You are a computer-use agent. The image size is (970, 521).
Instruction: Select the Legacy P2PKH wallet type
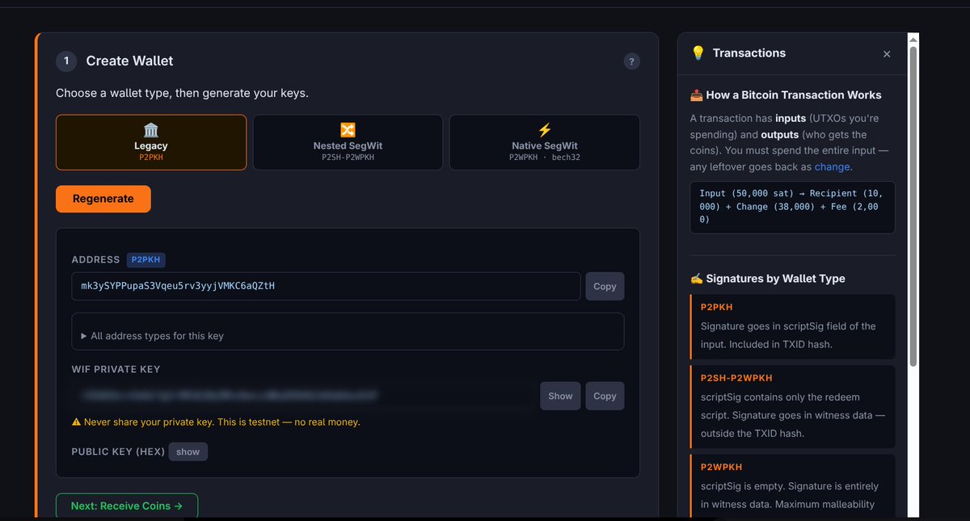151,142
